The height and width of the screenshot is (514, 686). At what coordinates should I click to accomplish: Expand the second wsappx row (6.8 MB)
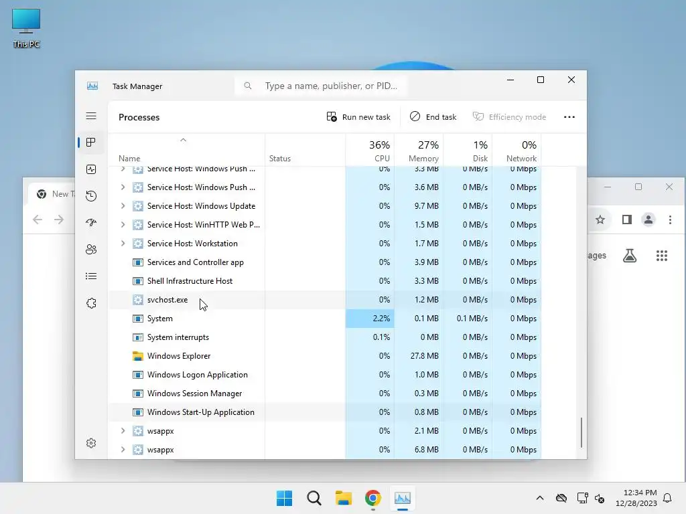[x=123, y=450]
